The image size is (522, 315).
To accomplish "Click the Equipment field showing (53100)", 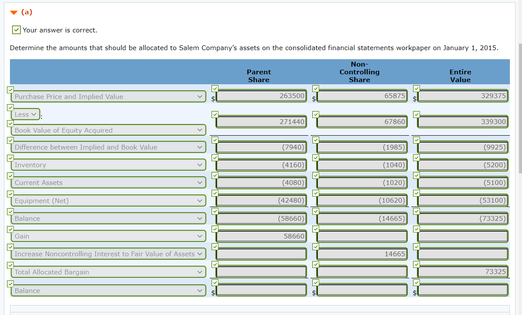I will pyautogui.click(x=463, y=200).
